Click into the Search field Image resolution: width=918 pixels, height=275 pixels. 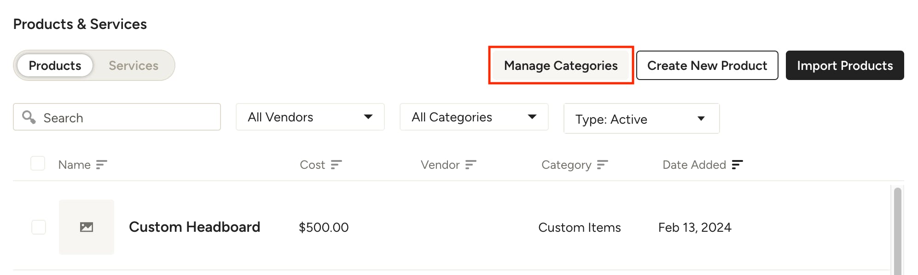coord(117,117)
